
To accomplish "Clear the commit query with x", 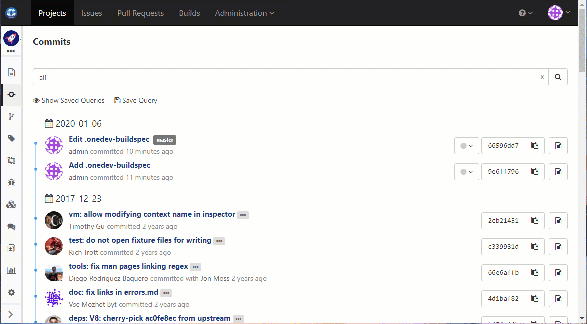I will click(542, 77).
